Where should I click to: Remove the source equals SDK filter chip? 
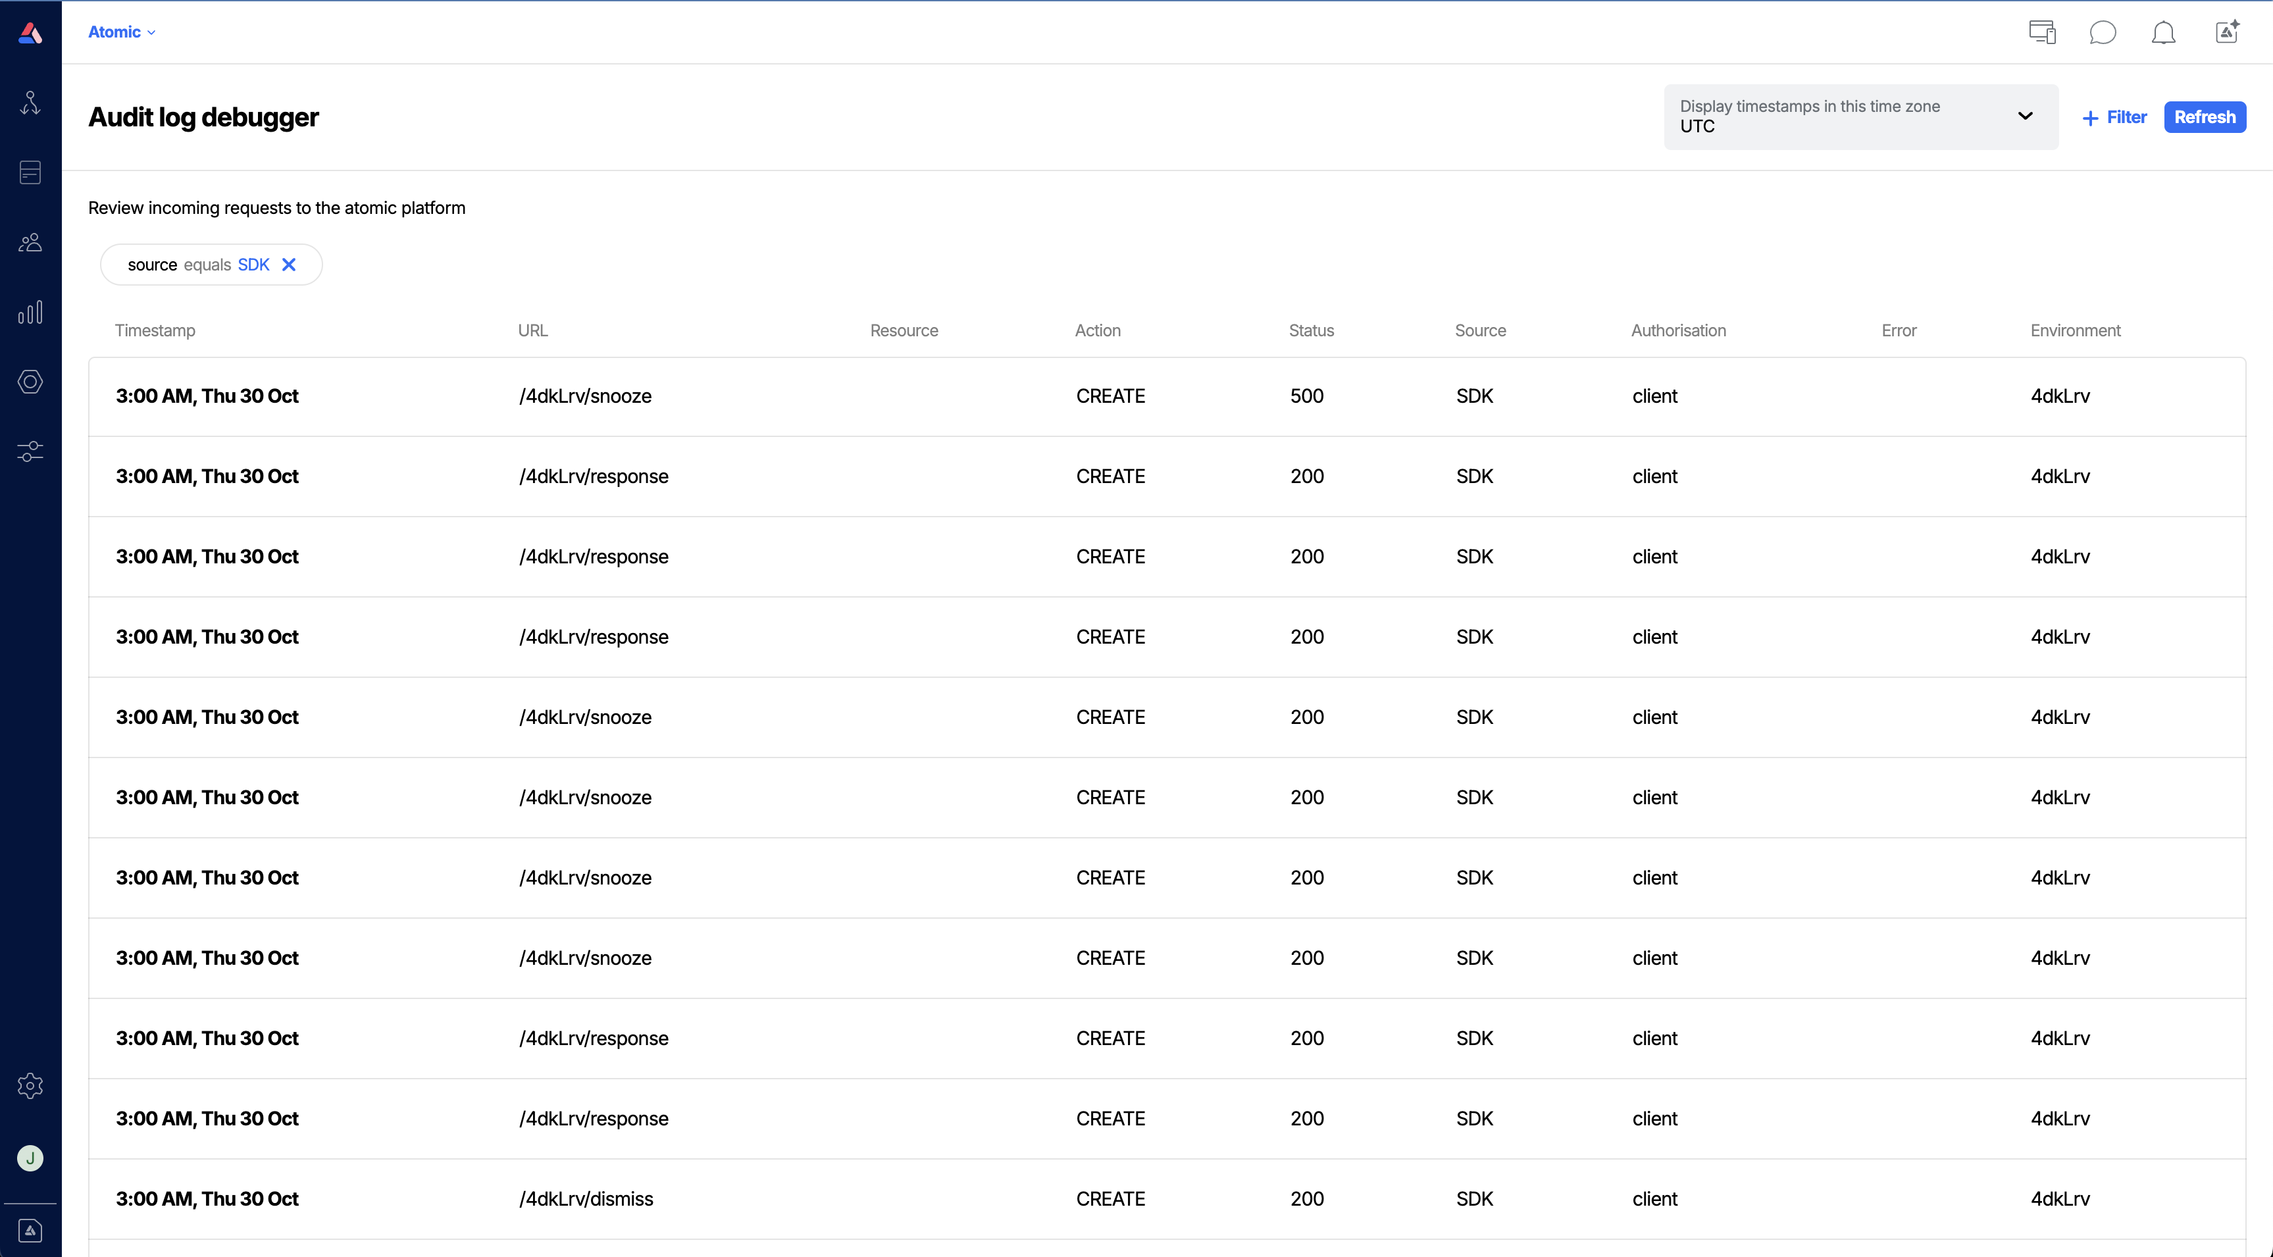pos(290,264)
